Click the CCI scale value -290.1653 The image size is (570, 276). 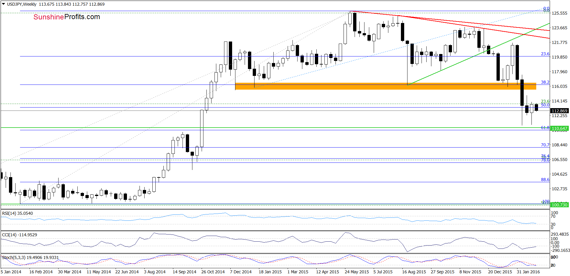point(560,250)
